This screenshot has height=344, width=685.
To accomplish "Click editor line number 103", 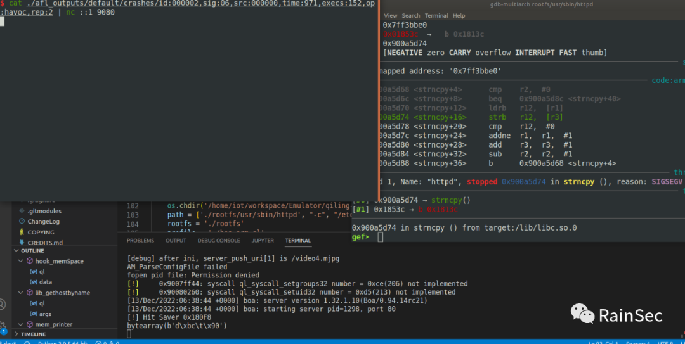I will [133, 215].
